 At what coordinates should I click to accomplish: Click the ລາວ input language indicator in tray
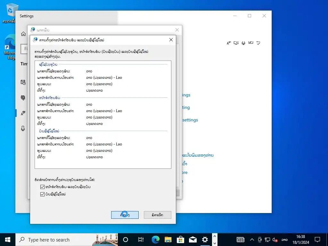click(284, 240)
